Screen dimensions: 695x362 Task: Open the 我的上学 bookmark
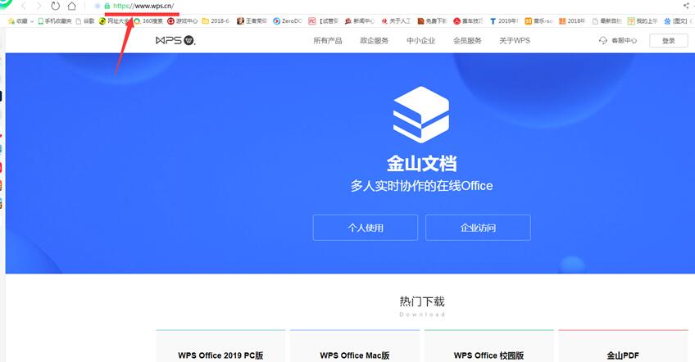pyautogui.click(x=643, y=20)
